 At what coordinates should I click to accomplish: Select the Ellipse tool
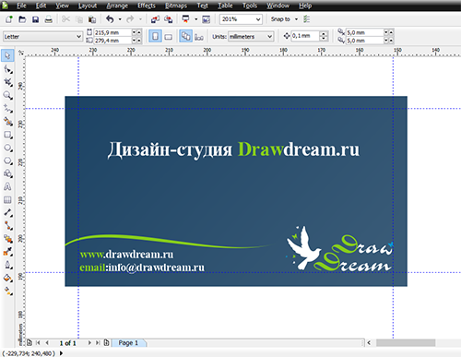click(7, 148)
